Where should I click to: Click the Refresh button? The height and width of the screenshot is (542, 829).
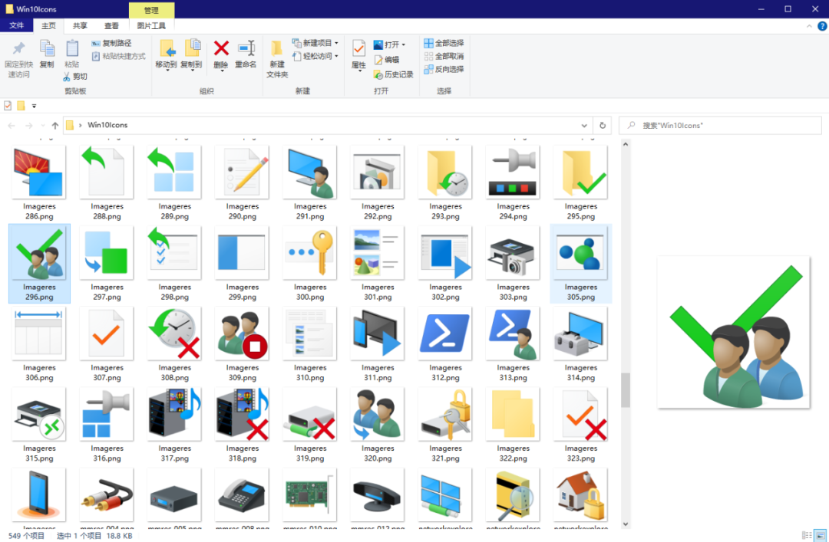click(603, 126)
